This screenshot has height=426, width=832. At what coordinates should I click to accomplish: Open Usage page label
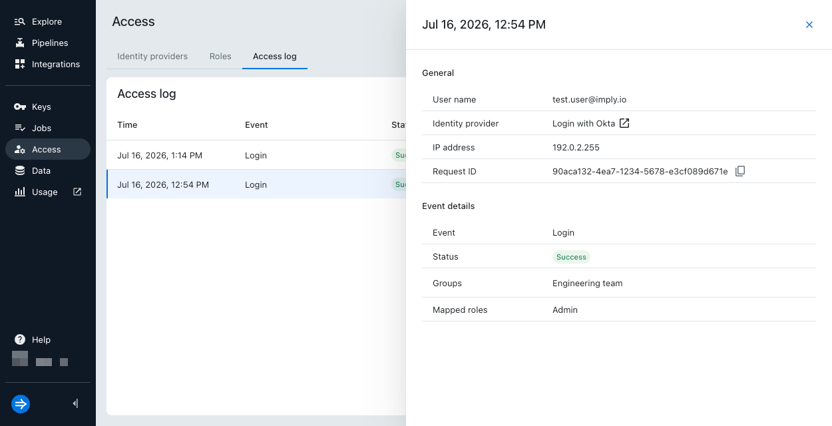(x=45, y=192)
